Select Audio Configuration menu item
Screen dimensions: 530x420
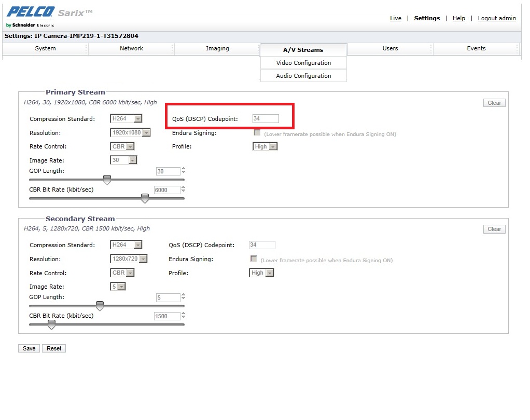point(303,76)
